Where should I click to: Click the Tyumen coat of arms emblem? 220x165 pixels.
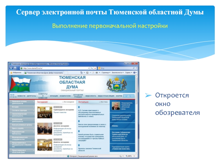(117, 84)
